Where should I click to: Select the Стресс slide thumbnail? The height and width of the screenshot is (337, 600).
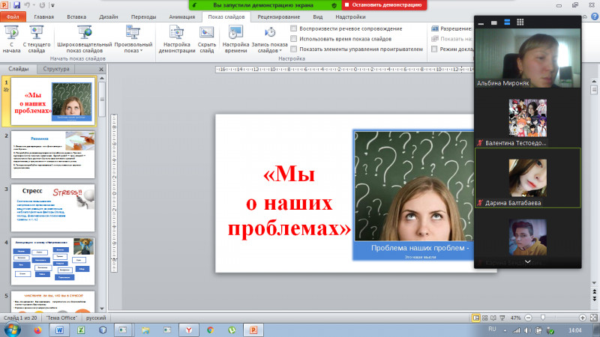point(52,207)
